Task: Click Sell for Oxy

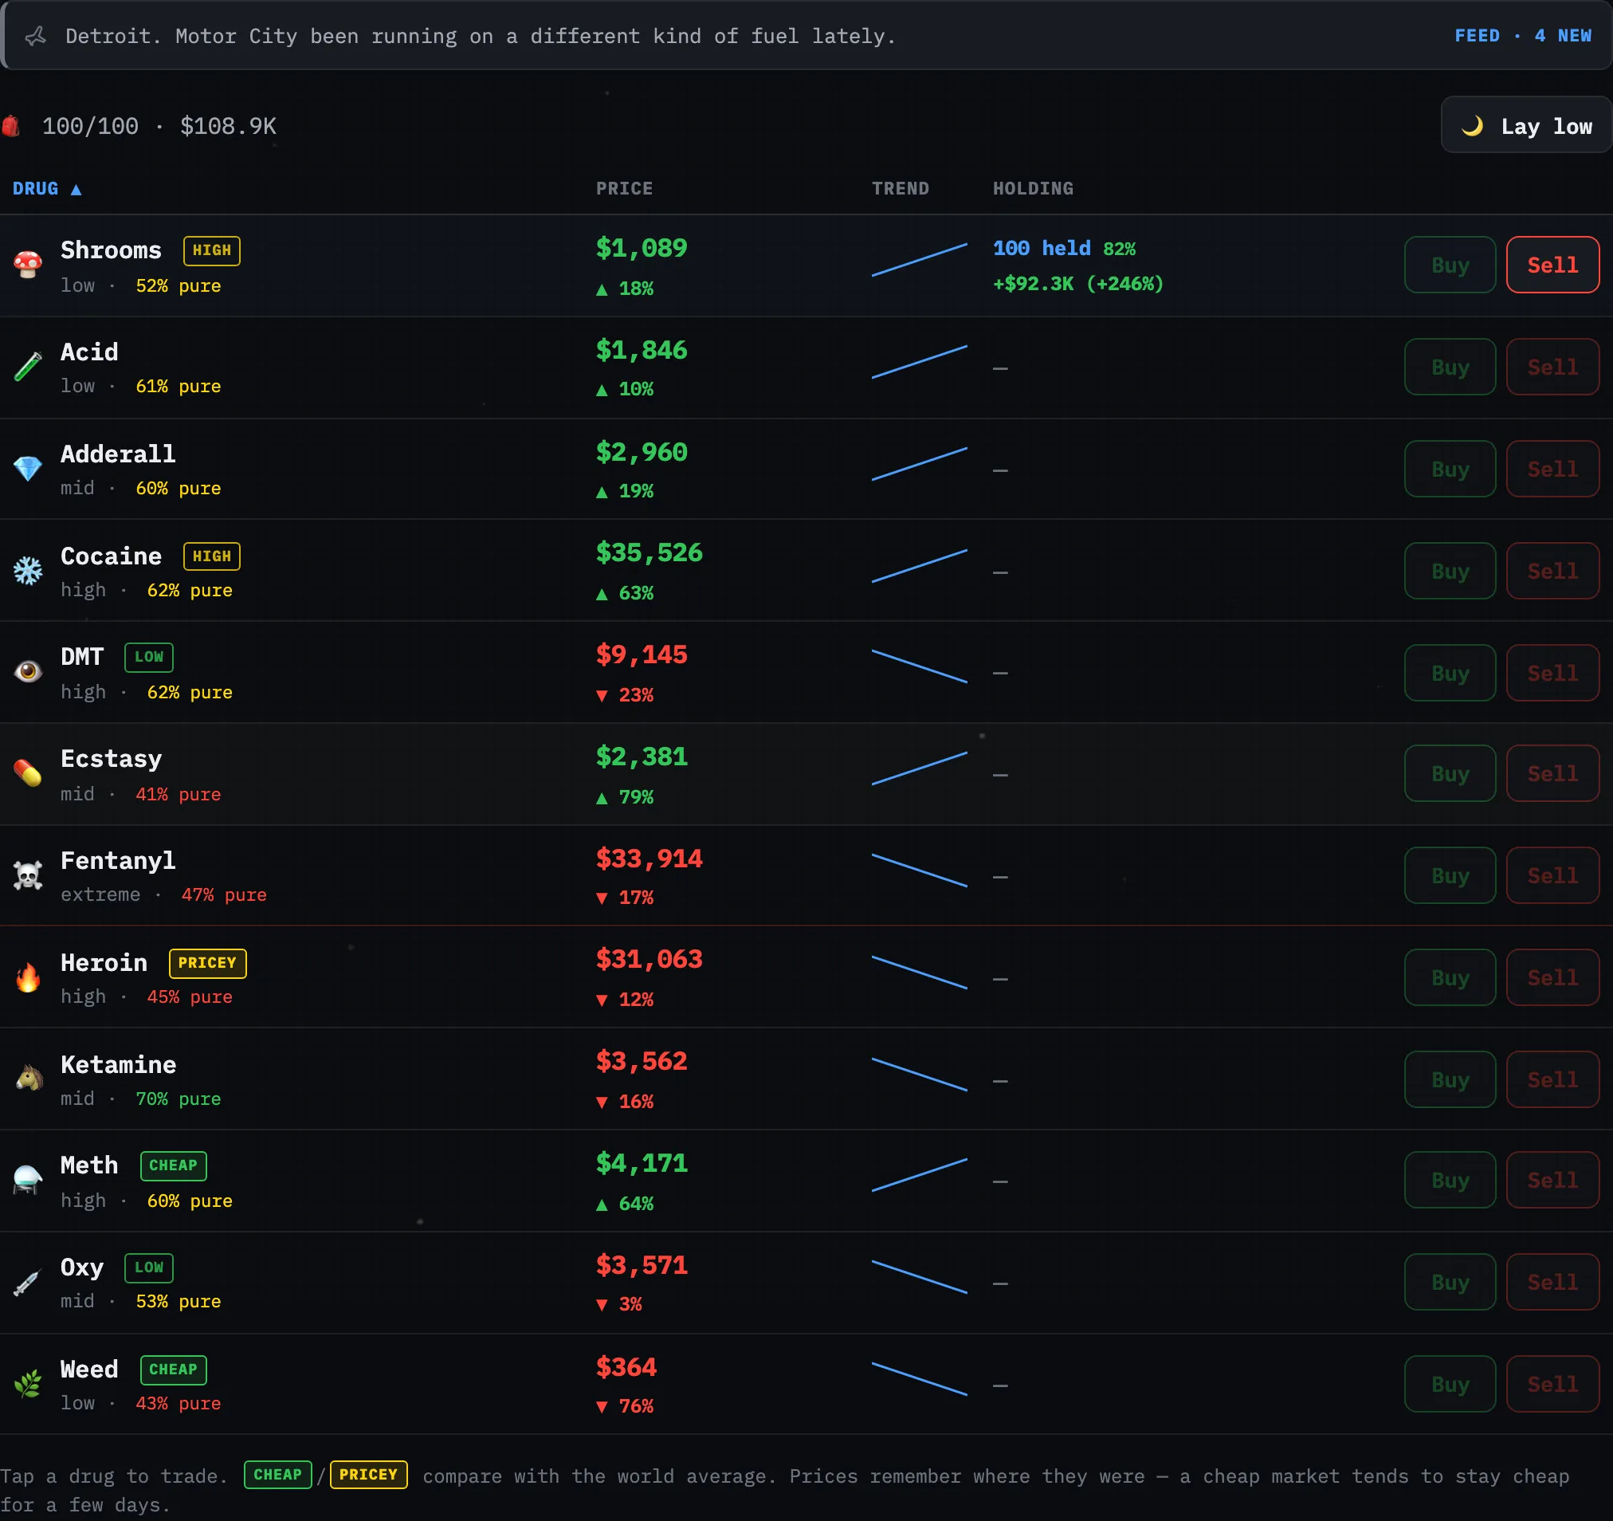Action: pyautogui.click(x=1552, y=1283)
